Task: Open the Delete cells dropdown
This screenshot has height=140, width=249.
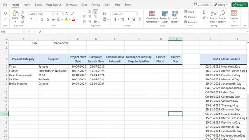Action: pyautogui.click(x=190, y=17)
